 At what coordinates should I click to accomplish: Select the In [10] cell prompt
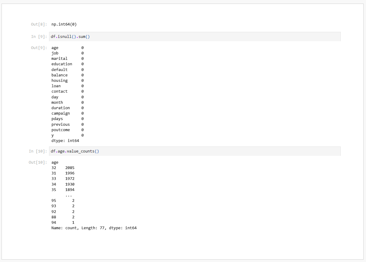[x=38, y=151]
